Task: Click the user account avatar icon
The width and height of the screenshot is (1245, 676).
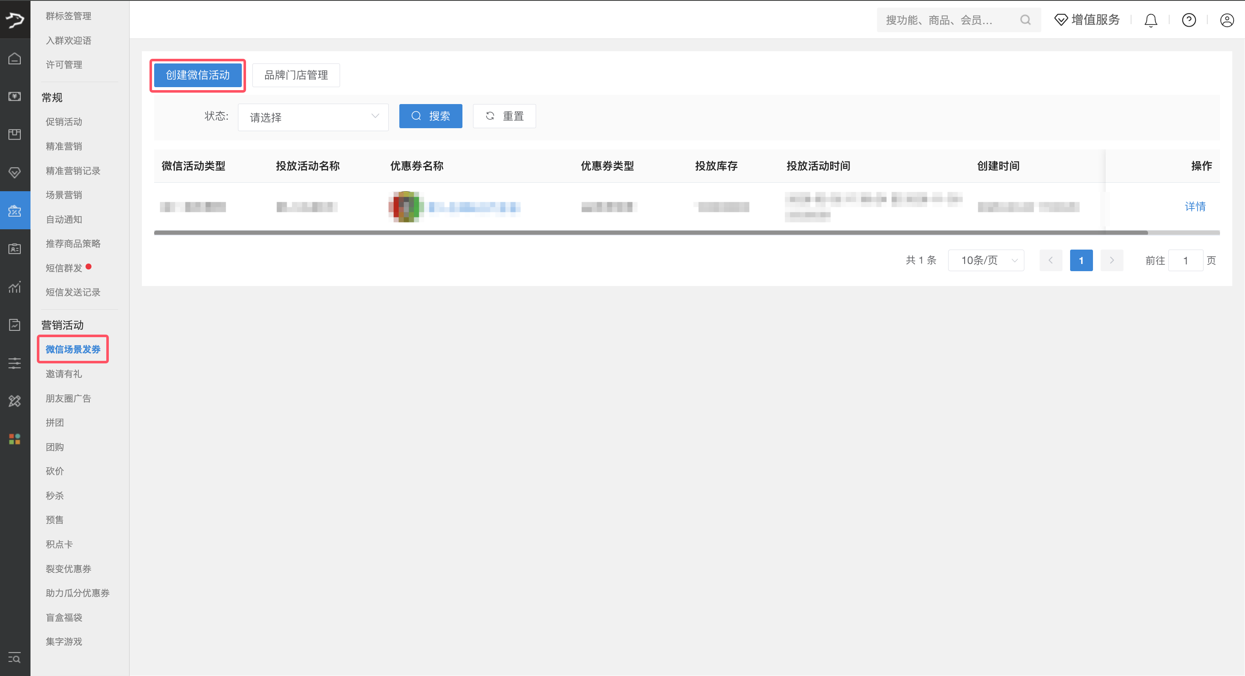Action: [x=1227, y=20]
